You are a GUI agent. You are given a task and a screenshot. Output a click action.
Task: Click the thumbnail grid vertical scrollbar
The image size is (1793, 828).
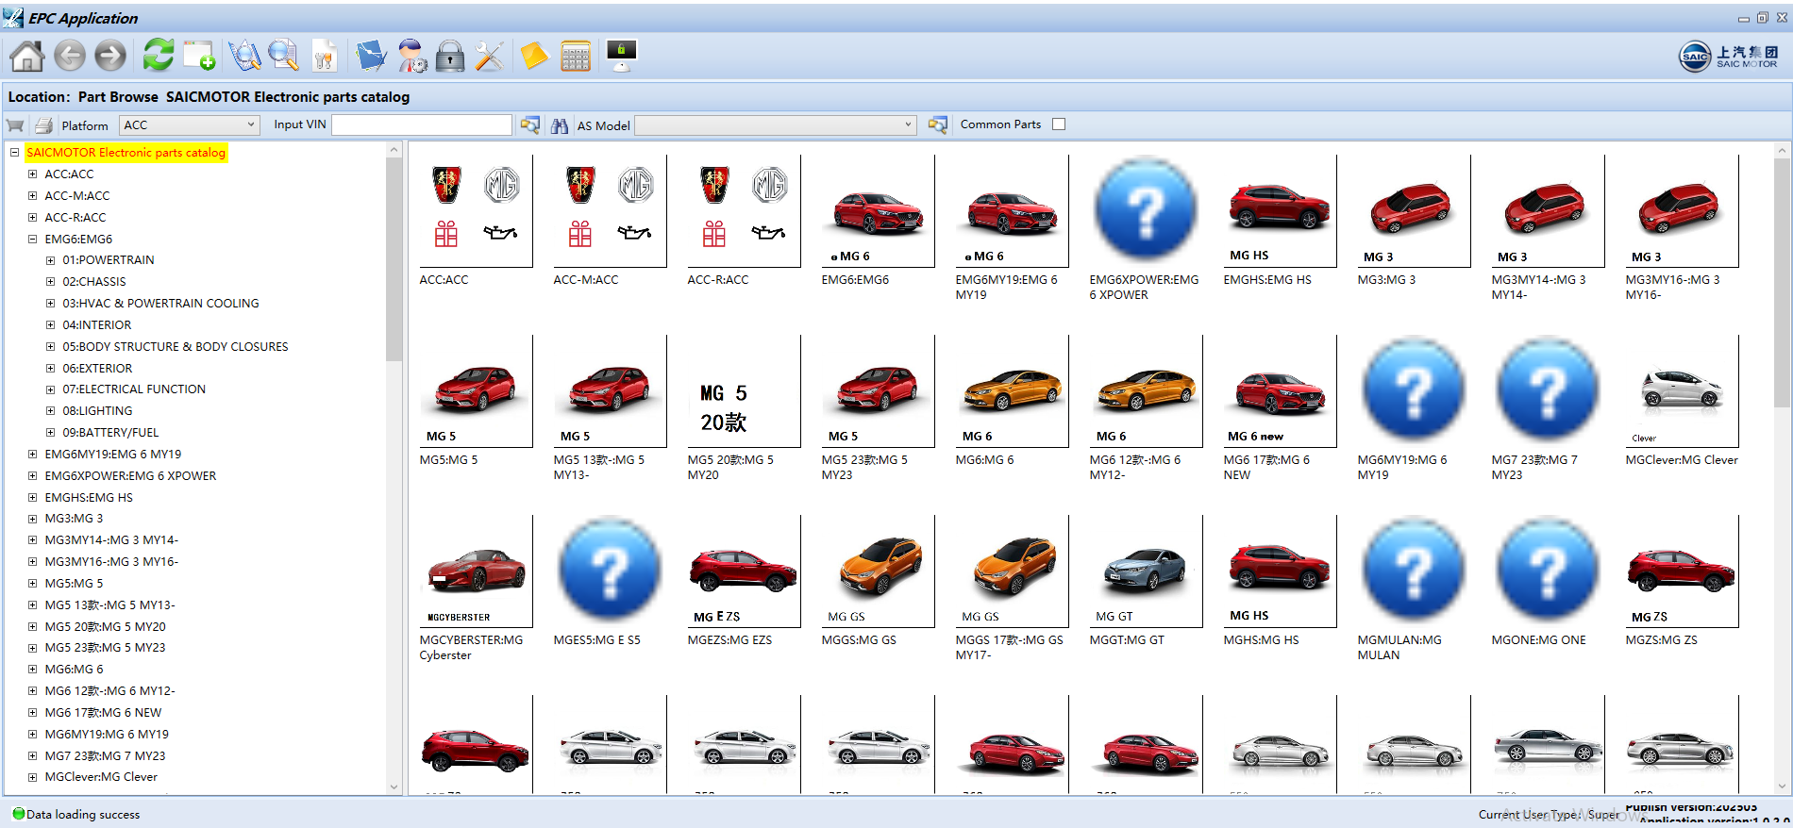[x=1782, y=283]
